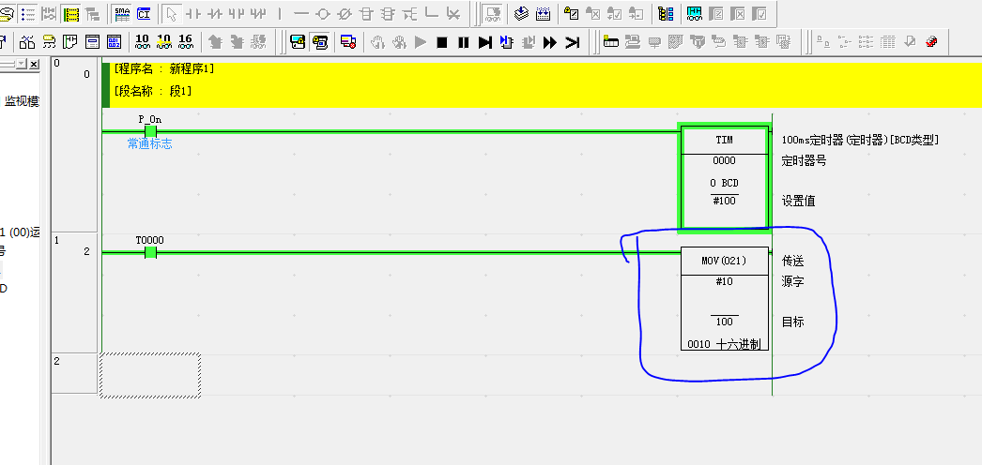The height and width of the screenshot is (465, 982).
Task: Select the TIM timer instruction block
Action: click(724, 178)
